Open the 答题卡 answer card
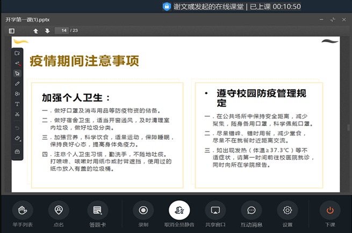352x233 pixels. [x=98, y=214]
